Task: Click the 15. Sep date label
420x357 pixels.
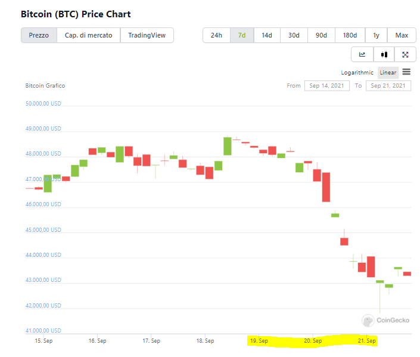Action: tap(43, 341)
